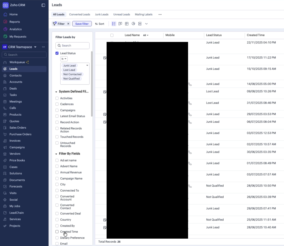Enable the Cadences filter checkbox
This screenshot has height=246, width=284.
[x=57, y=104]
